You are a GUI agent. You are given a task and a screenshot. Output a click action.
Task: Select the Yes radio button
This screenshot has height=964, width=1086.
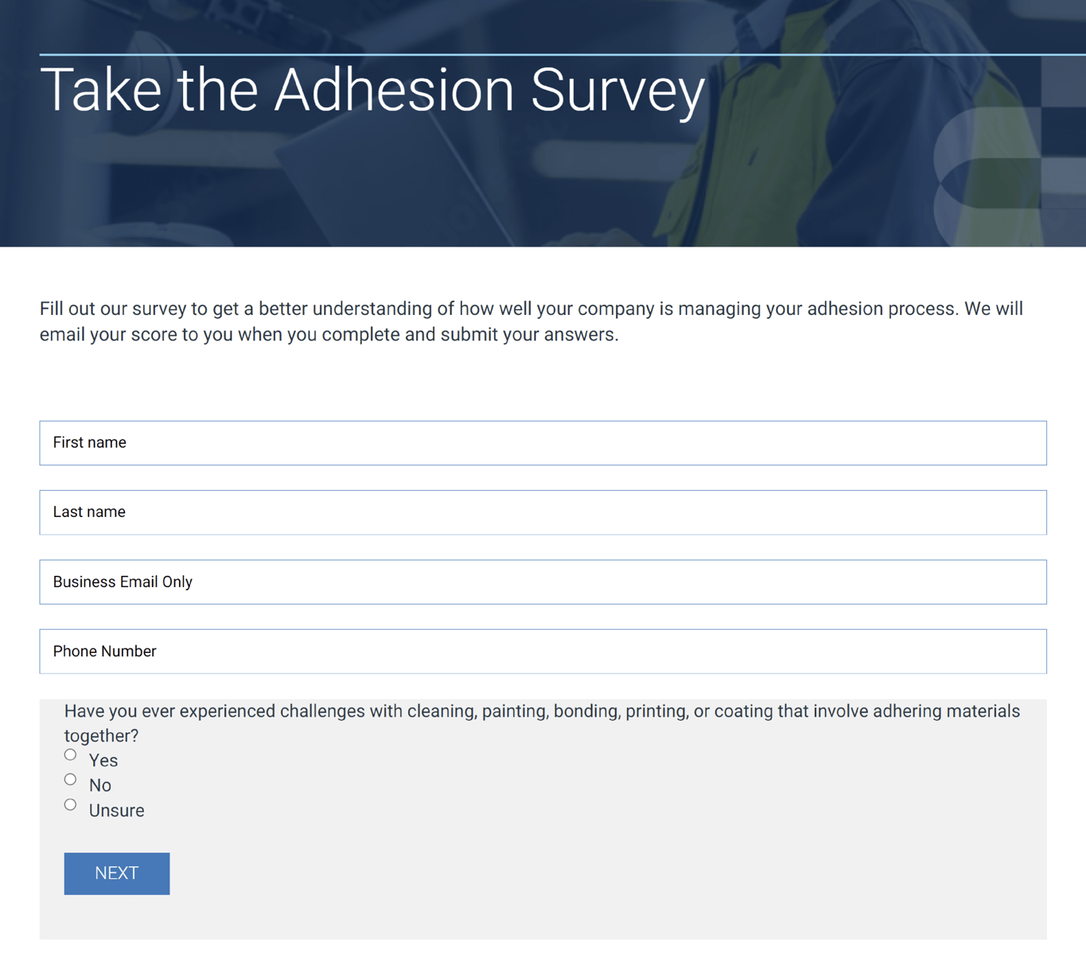pyautogui.click(x=70, y=754)
